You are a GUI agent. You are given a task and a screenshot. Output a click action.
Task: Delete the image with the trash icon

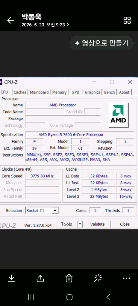coord(69,279)
